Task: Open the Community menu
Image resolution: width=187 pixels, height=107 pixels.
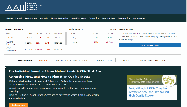Action: click(x=124, y=18)
